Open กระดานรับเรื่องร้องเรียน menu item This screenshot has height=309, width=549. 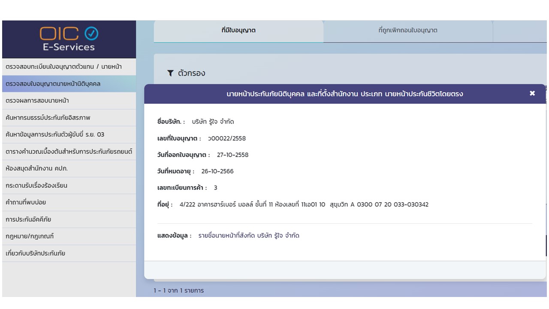(x=69, y=185)
